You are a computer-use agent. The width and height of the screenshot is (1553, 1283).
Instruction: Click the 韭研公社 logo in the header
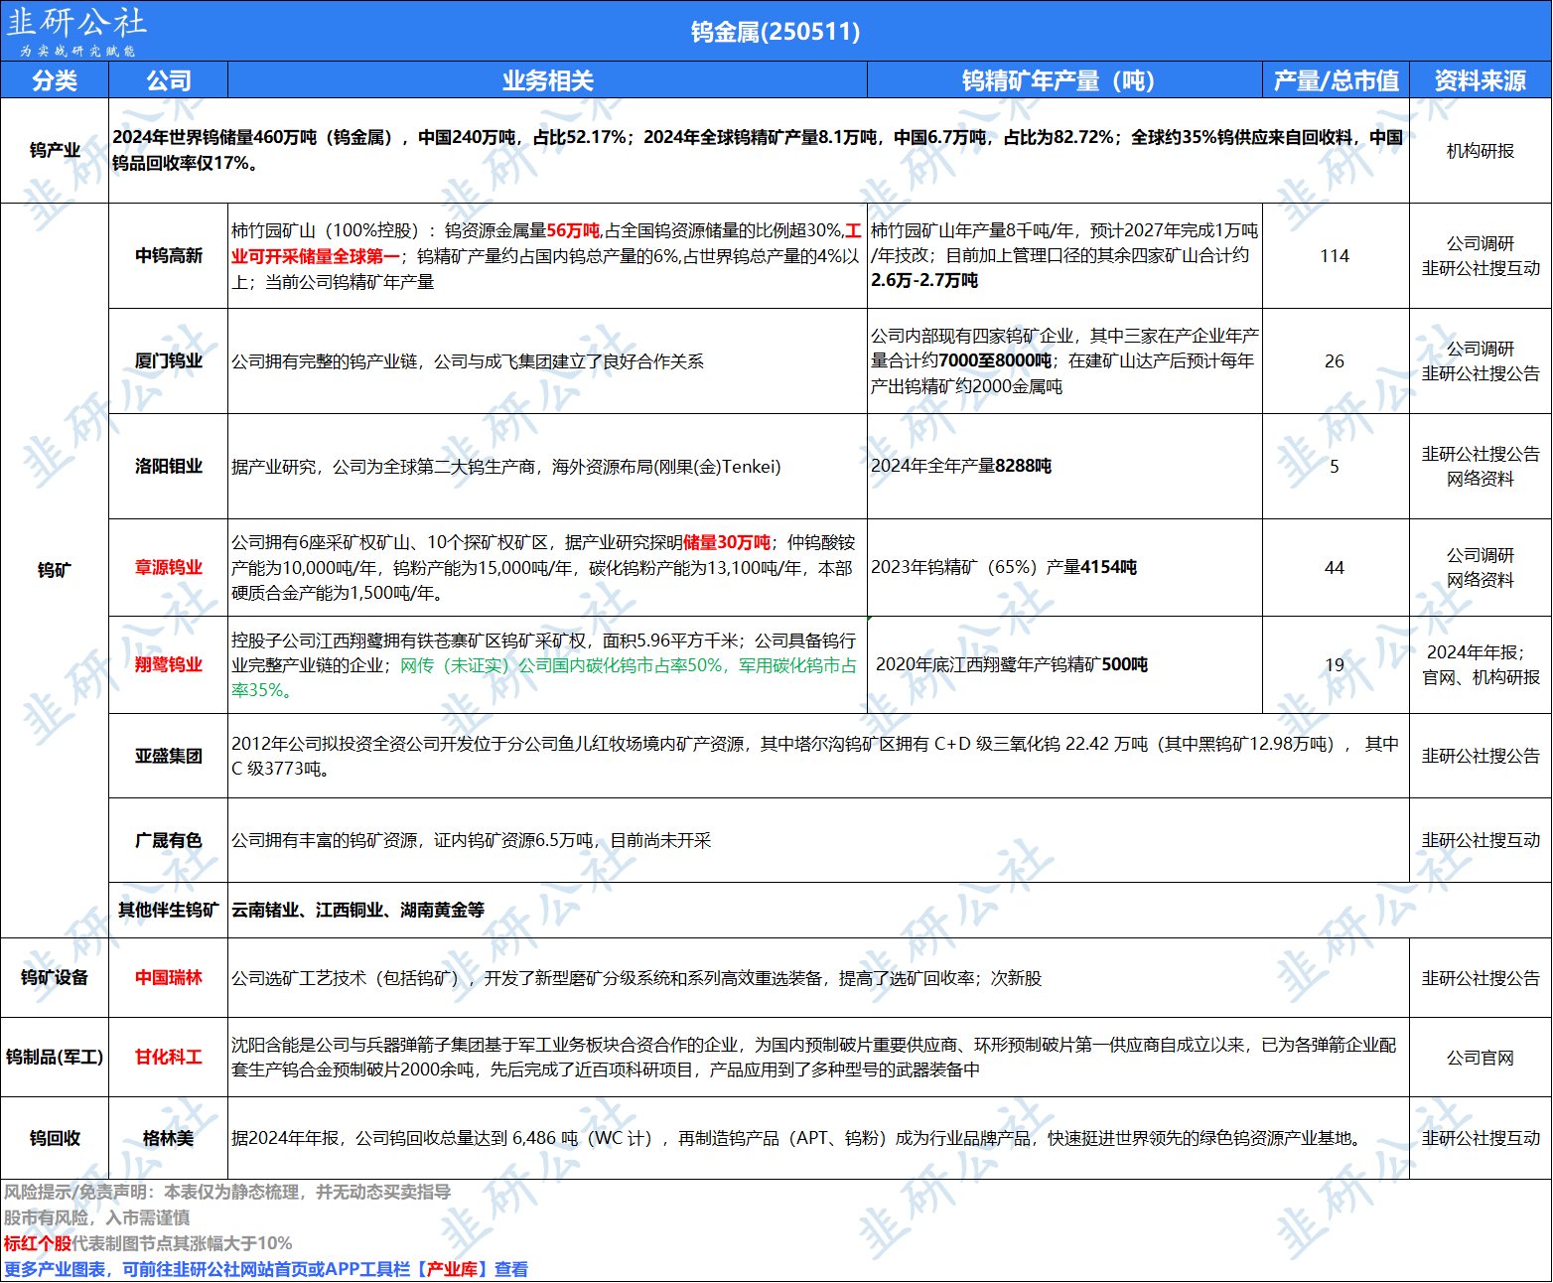(x=77, y=31)
